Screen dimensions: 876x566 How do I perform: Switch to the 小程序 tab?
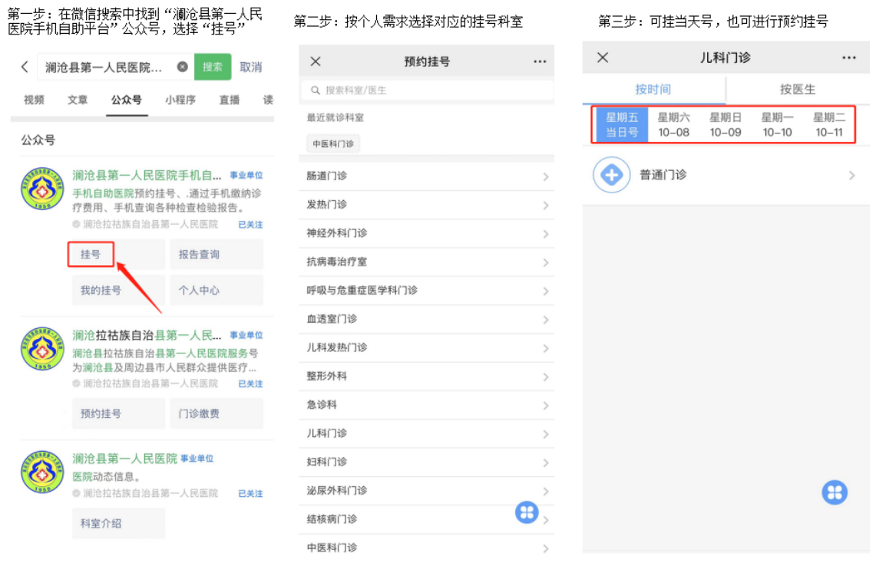tap(180, 100)
